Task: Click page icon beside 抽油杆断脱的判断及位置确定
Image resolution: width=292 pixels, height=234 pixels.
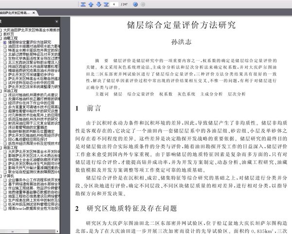Action: pos(5,131)
